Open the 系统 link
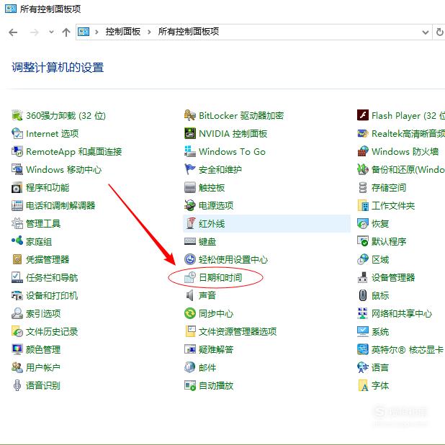This screenshot has height=445, width=445. 380,331
